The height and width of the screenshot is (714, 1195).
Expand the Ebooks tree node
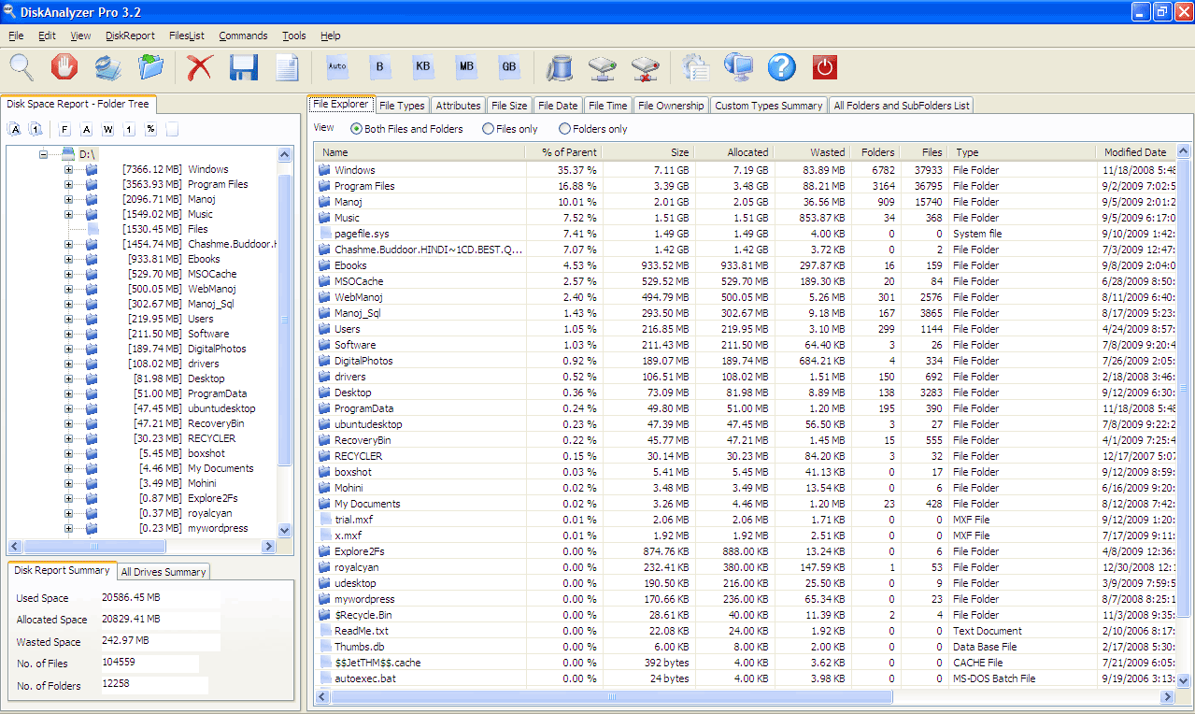[68, 259]
